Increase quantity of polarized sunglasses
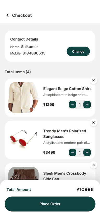Image resolution: width=100 pixels, height=216 pixels. (87, 152)
